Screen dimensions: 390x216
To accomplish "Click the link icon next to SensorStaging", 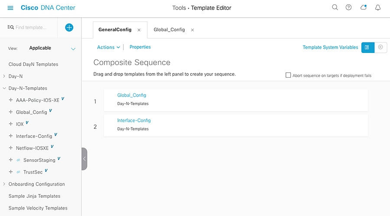I will [18, 160].
